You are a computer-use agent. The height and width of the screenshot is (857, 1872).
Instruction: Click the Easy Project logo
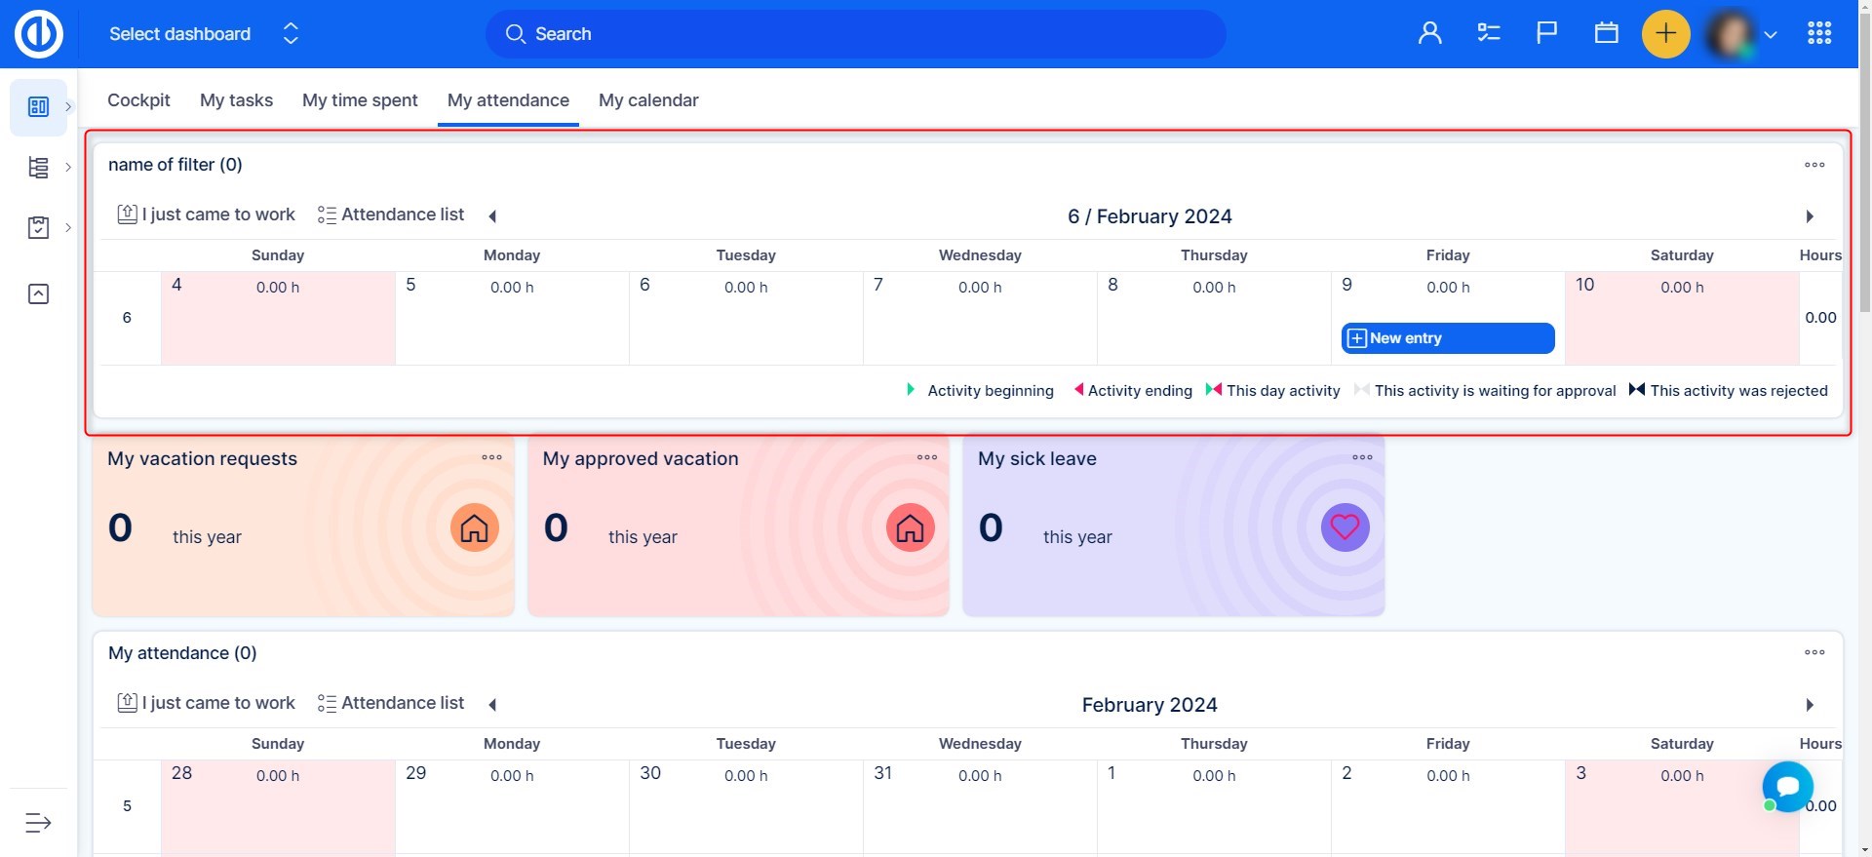click(x=39, y=34)
